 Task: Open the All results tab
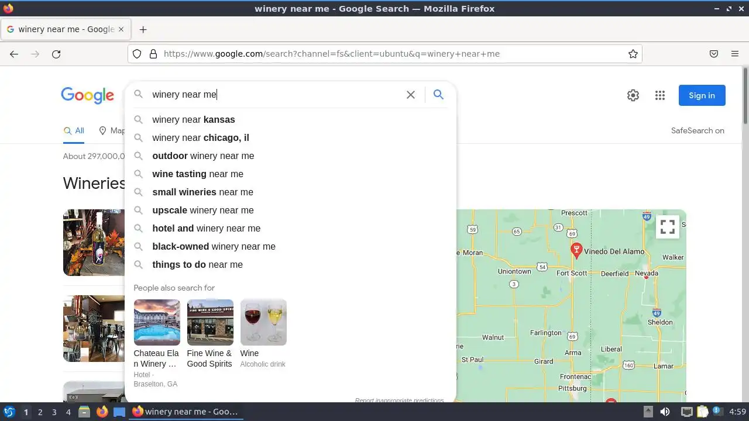[x=74, y=131]
